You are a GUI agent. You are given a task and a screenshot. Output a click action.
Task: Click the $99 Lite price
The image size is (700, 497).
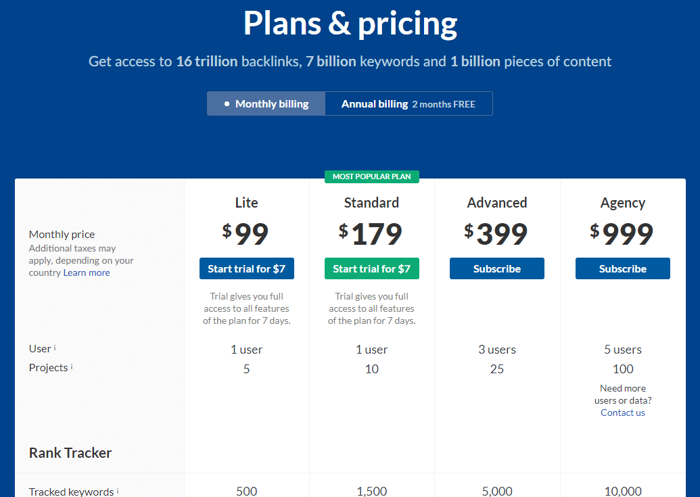(246, 234)
